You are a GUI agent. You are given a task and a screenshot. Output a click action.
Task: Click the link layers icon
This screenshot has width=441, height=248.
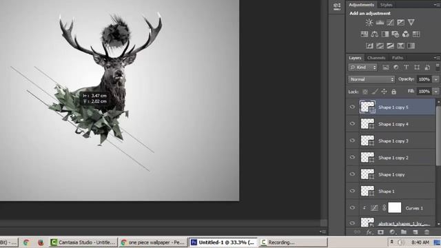pyautogui.click(x=357, y=232)
